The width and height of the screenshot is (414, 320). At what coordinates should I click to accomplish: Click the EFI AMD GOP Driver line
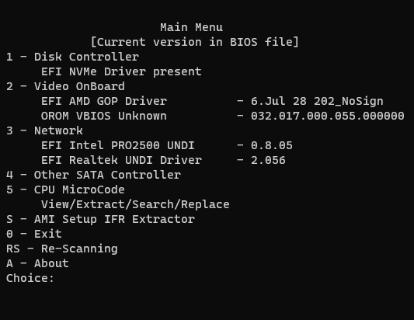coord(104,101)
